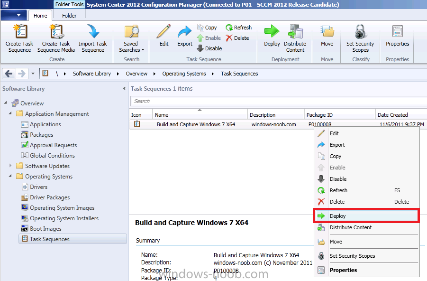The width and height of the screenshot is (427, 281).
Task: Click the task sequence Search field
Action: point(278,101)
